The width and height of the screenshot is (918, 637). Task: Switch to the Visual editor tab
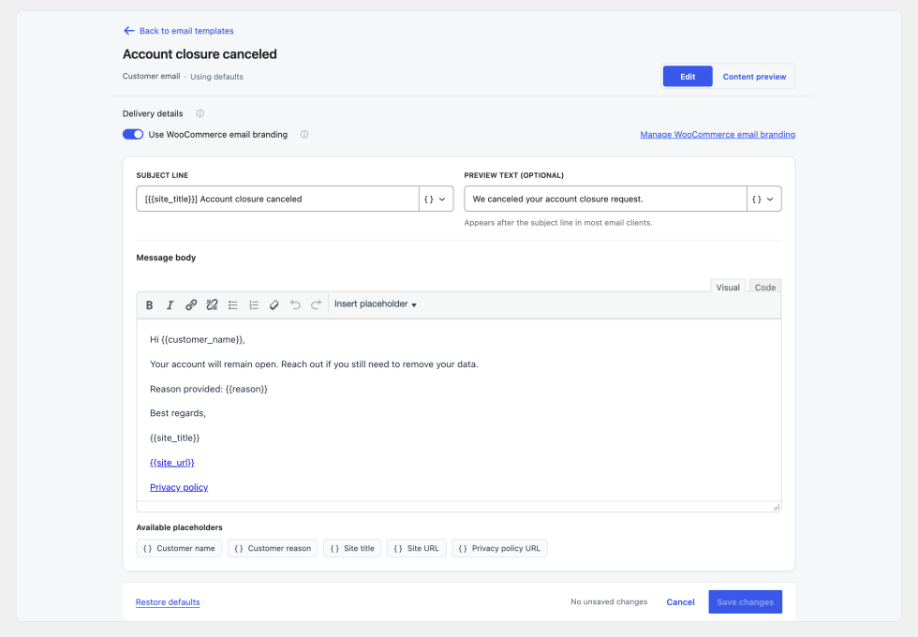(728, 287)
